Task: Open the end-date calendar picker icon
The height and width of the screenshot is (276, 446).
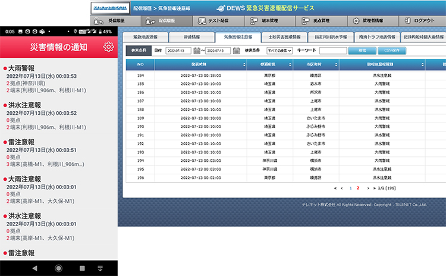Action: (236, 51)
